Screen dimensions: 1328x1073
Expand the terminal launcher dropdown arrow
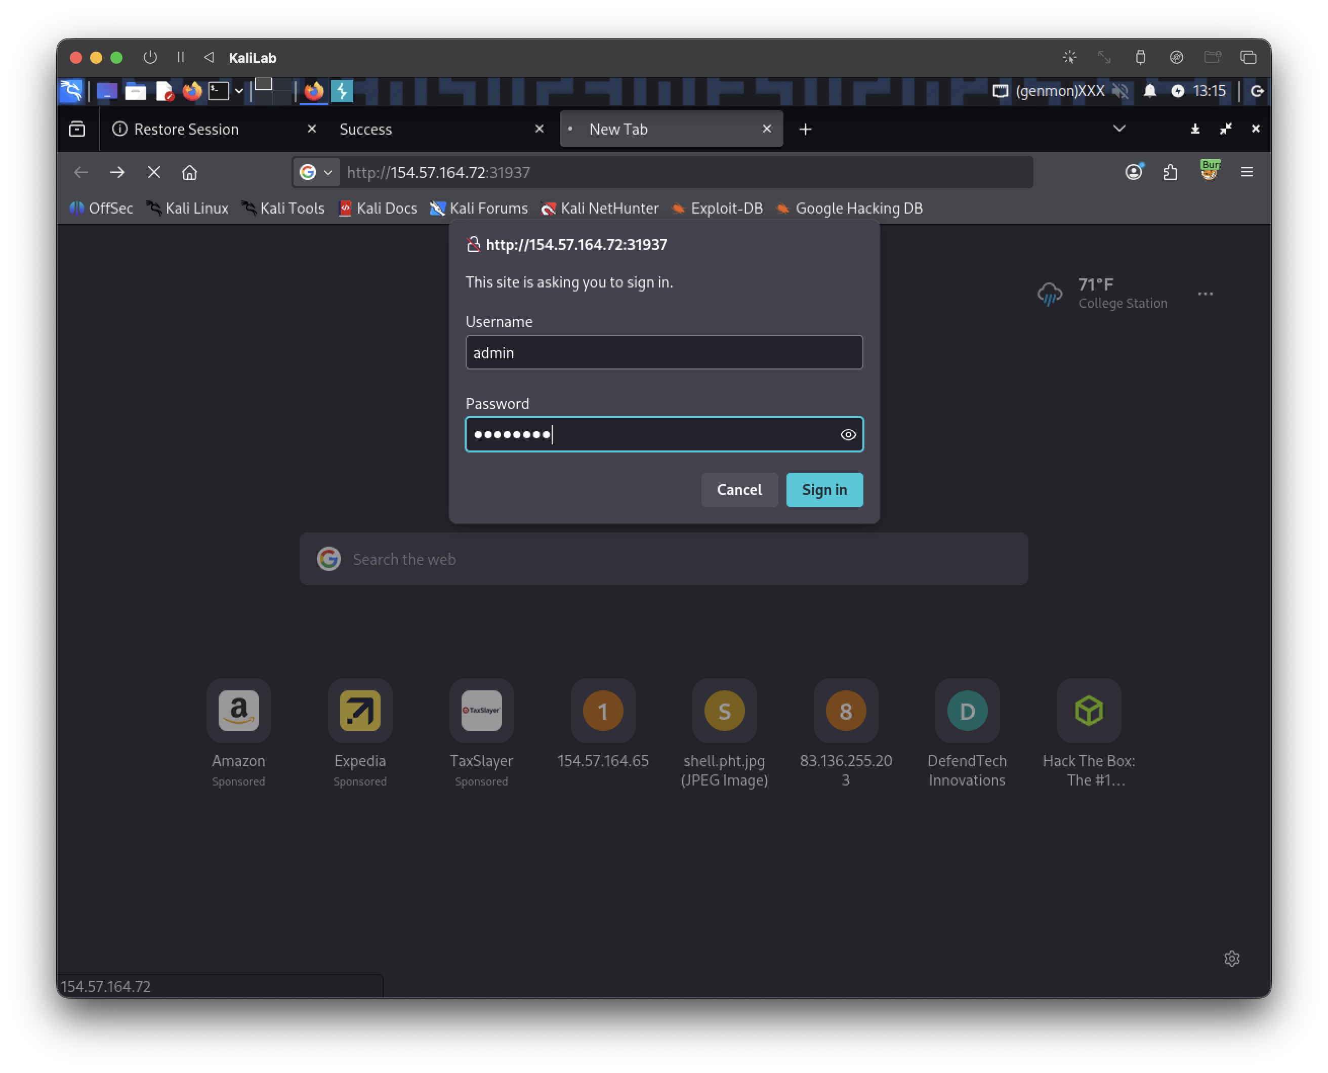[x=238, y=92]
